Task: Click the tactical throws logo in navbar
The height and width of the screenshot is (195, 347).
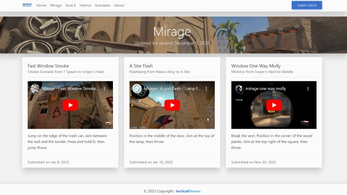Action: coord(27,5)
